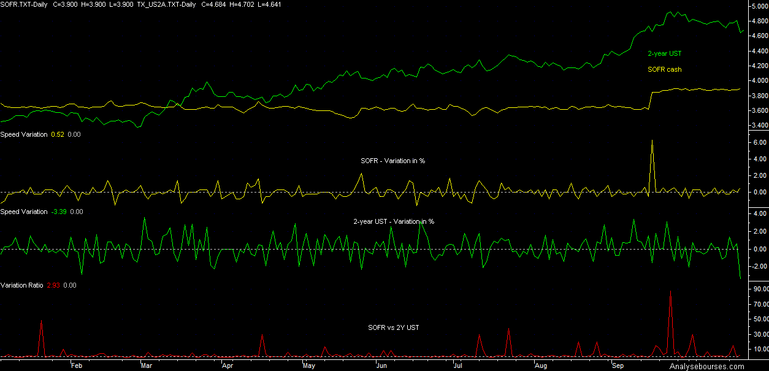Viewport: 769px width, 371px height.
Task: Click the -2.00 value on 2-year variation axis
Action: click(758, 266)
